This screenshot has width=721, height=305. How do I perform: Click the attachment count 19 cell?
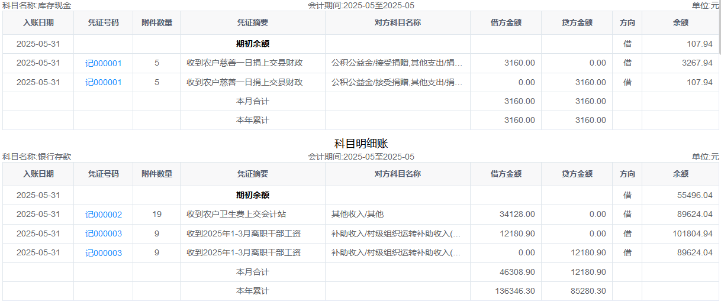pos(156,215)
